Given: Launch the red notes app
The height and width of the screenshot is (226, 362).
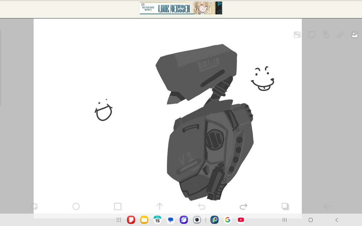Looking at the screenshot, I should pyautogui.click(x=131, y=220).
